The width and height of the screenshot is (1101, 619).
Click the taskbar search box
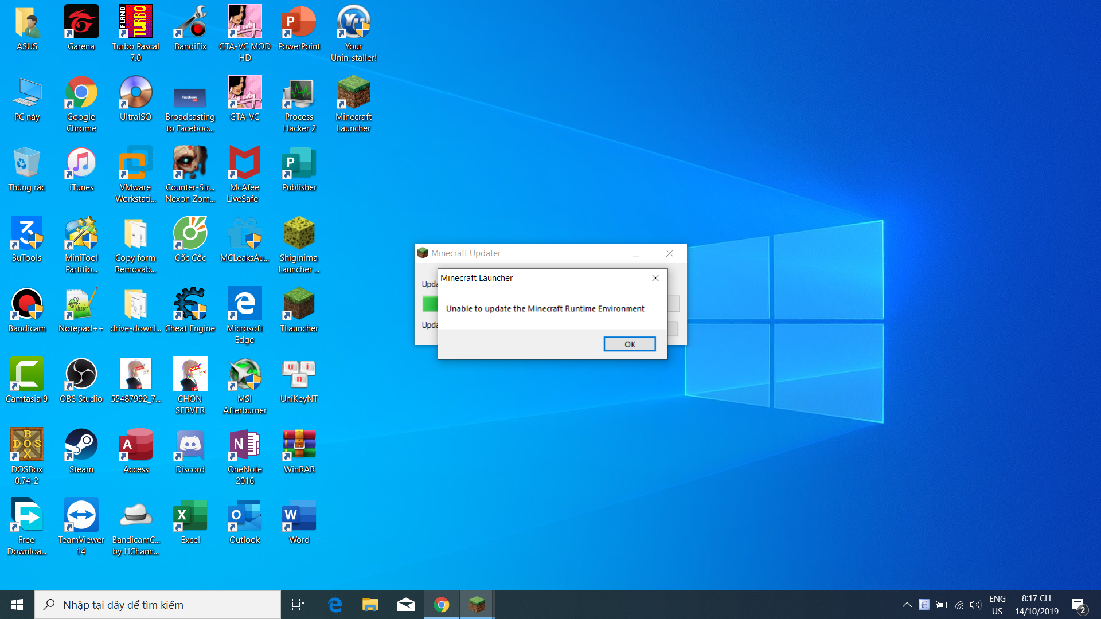(x=158, y=605)
